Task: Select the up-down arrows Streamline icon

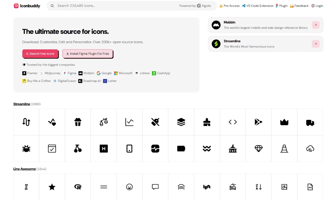Action: (x=26, y=122)
